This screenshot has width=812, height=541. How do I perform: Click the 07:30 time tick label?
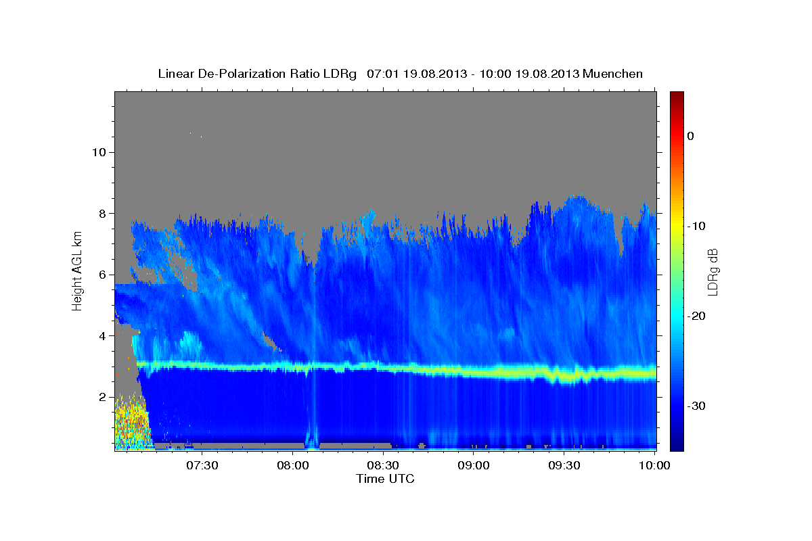pyautogui.click(x=202, y=465)
